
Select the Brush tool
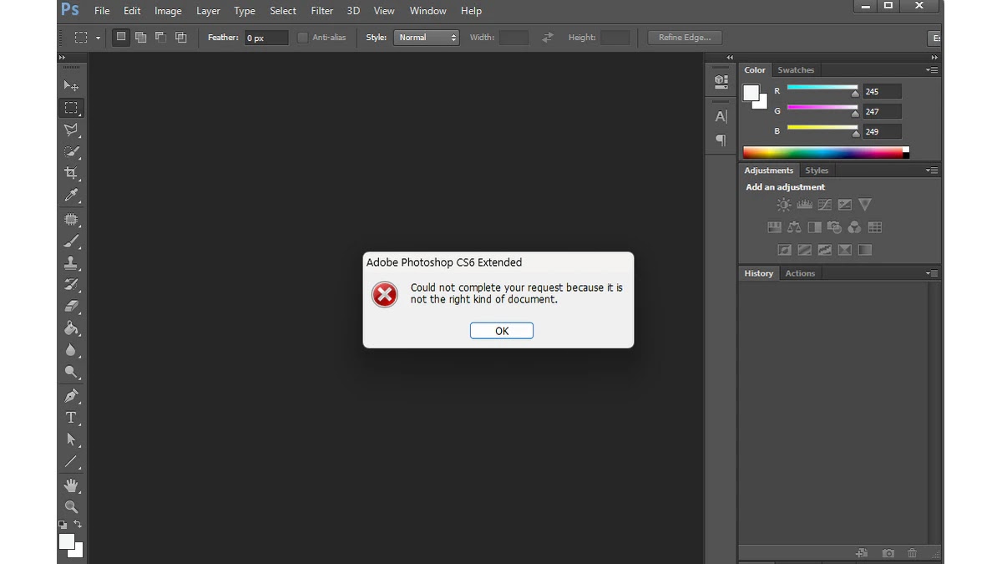(x=71, y=241)
